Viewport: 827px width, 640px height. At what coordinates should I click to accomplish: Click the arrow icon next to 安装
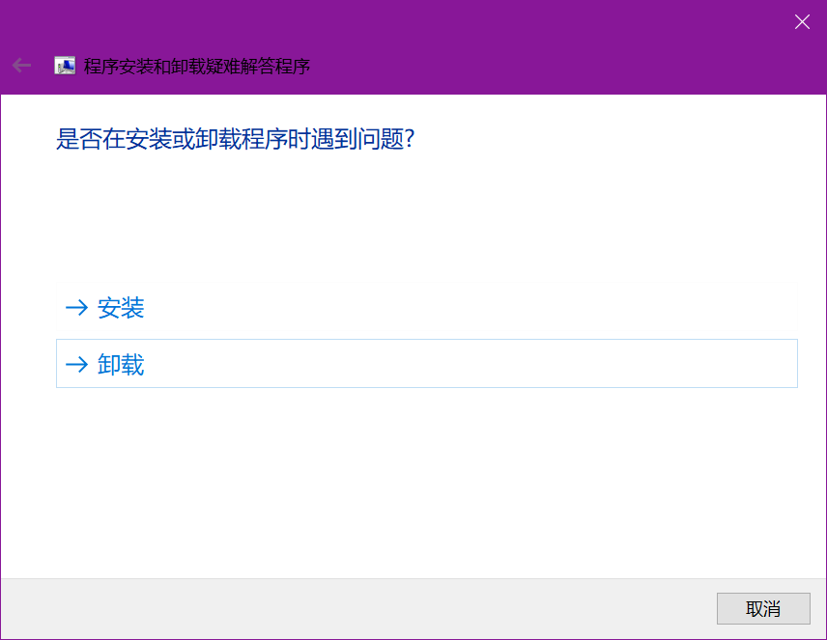pos(75,308)
